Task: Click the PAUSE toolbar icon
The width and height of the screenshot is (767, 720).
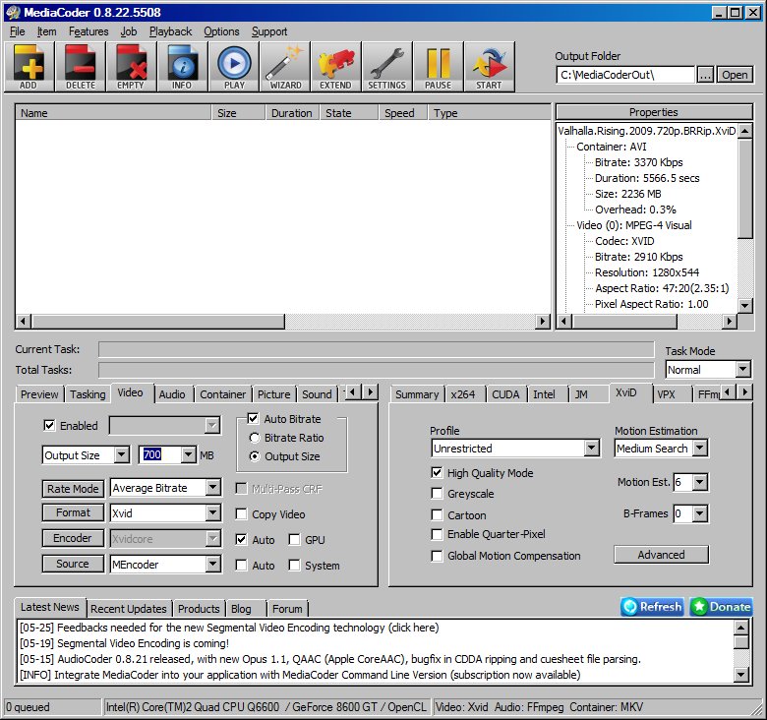Action: [438, 67]
